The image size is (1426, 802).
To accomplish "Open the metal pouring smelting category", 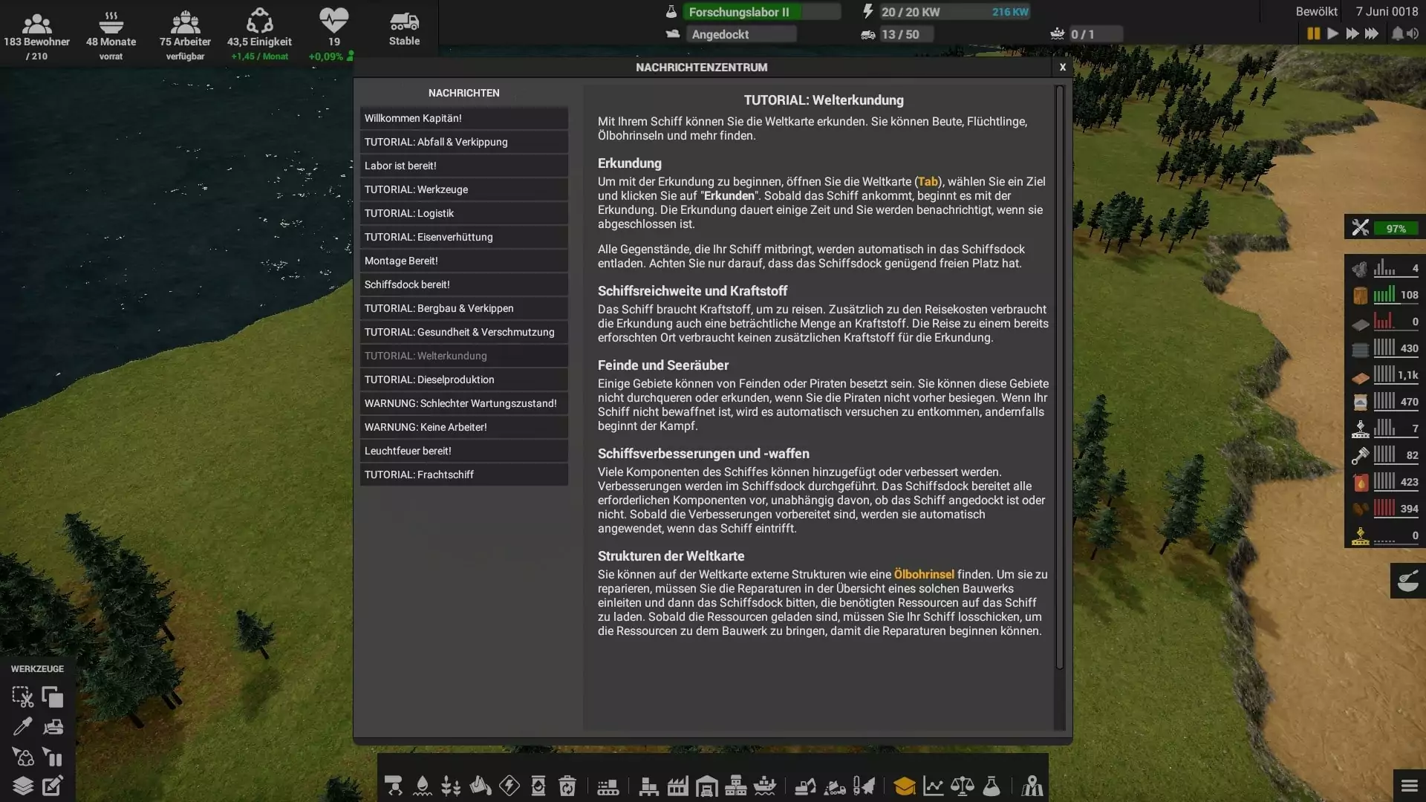I will pos(481,786).
